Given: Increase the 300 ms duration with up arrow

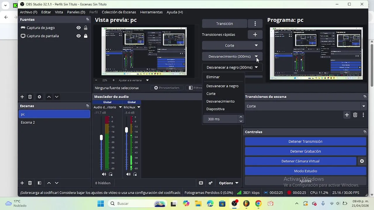Looking at the screenshot, I should pyautogui.click(x=241, y=117).
